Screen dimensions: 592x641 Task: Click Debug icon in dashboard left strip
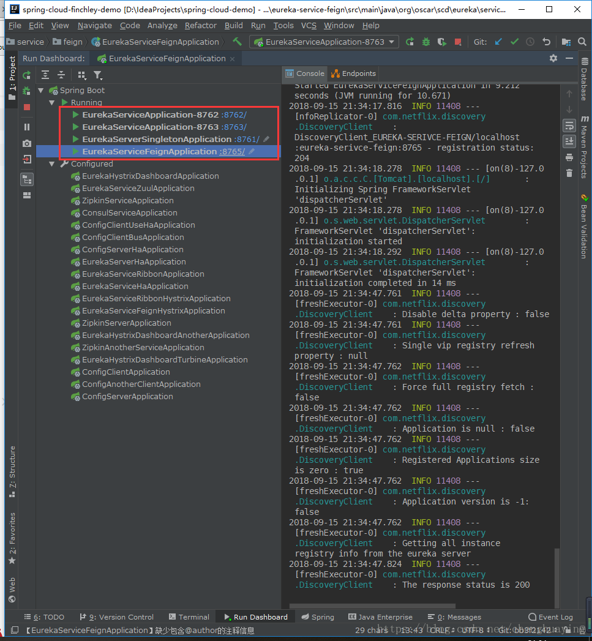coord(27,91)
